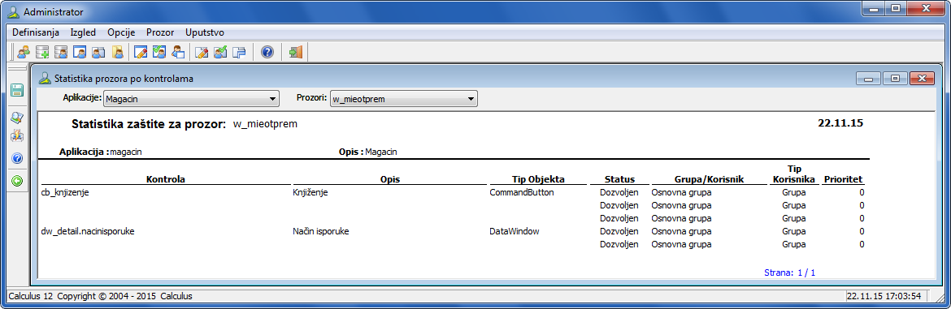Click the Calculus 12 copyright status bar text

100,296
